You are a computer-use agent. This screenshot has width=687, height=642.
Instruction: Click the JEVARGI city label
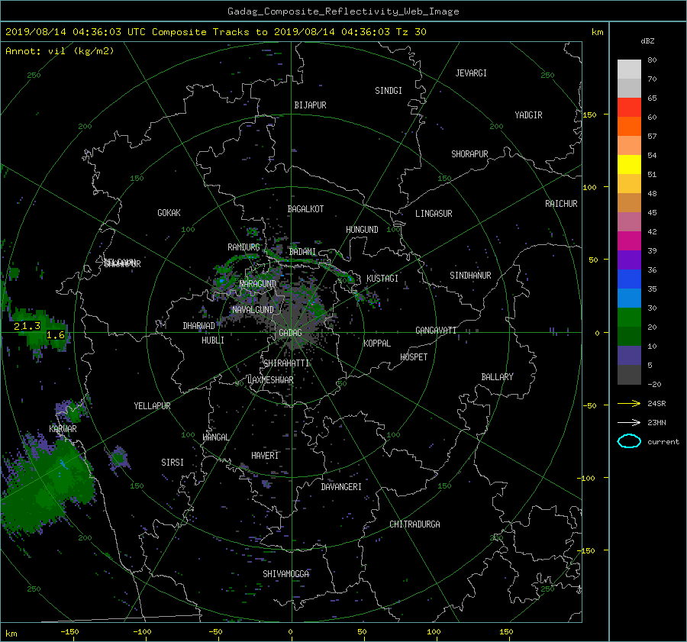tap(471, 73)
